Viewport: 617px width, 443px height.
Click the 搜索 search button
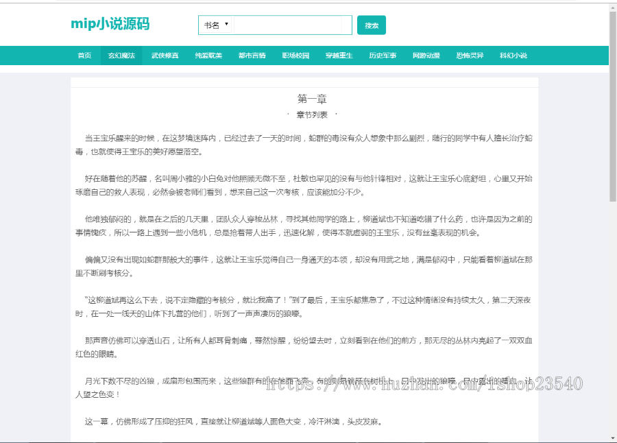tap(371, 25)
